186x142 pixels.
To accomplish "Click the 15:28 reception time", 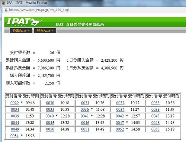I will (30, 136).
